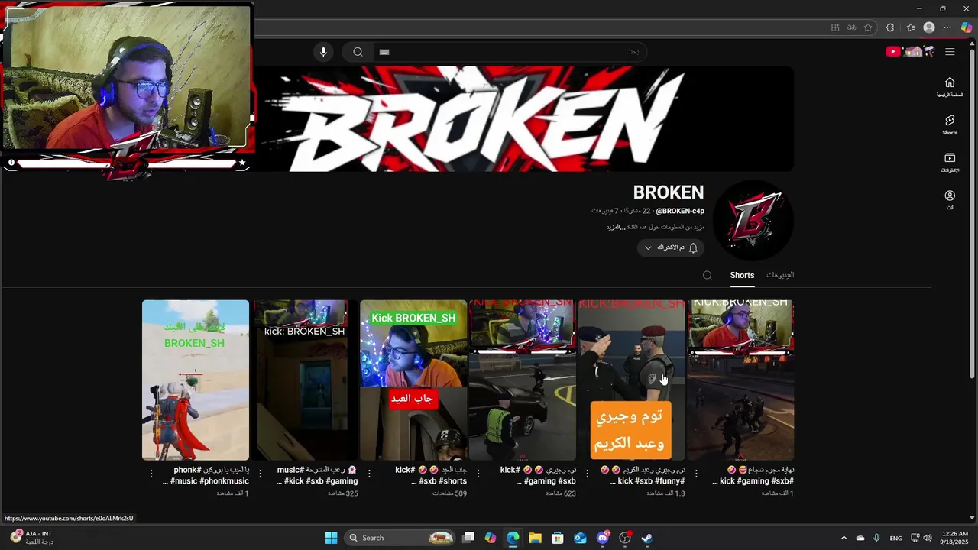This screenshot has width=978, height=550.
Task: Show hidden system tray icons chevron
Action: tap(844, 538)
